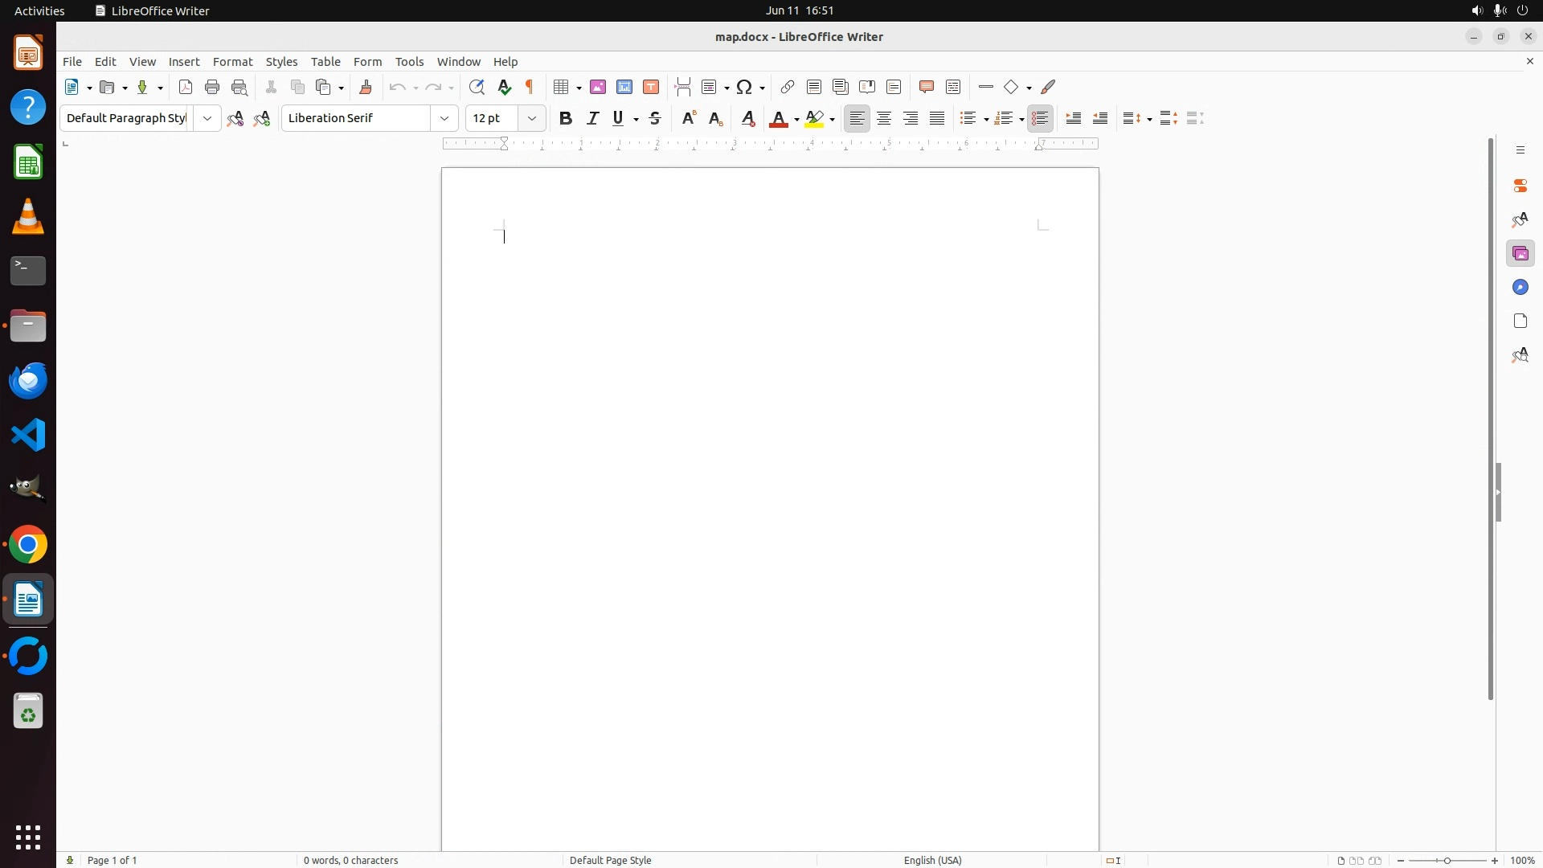The height and width of the screenshot is (868, 1543).
Task: Open the Gallery sidebar panel
Action: pyautogui.click(x=1520, y=254)
